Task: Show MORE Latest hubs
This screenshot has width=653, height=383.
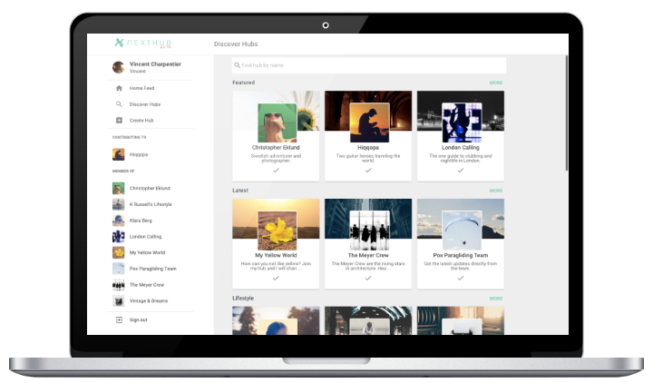Action: click(x=496, y=191)
